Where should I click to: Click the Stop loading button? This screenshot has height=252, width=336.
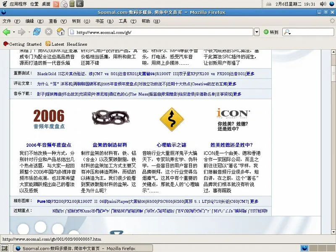pyautogui.click(x=49, y=32)
